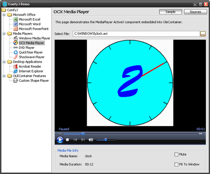Collapse the Desktop Applications tree node
The height and width of the screenshot is (174, 210).
pyautogui.click(x=4, y=62)
